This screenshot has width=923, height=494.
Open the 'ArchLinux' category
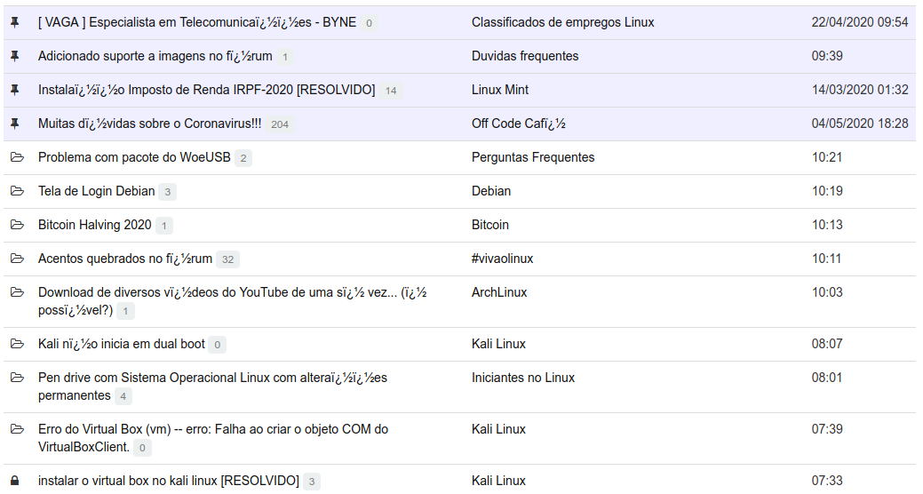click(499, 292)
